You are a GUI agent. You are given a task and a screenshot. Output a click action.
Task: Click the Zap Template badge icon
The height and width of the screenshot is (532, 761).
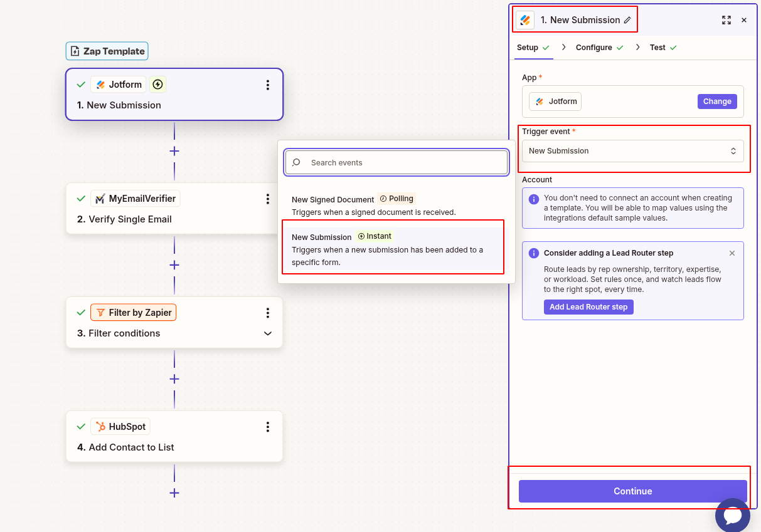coord(75,51)
